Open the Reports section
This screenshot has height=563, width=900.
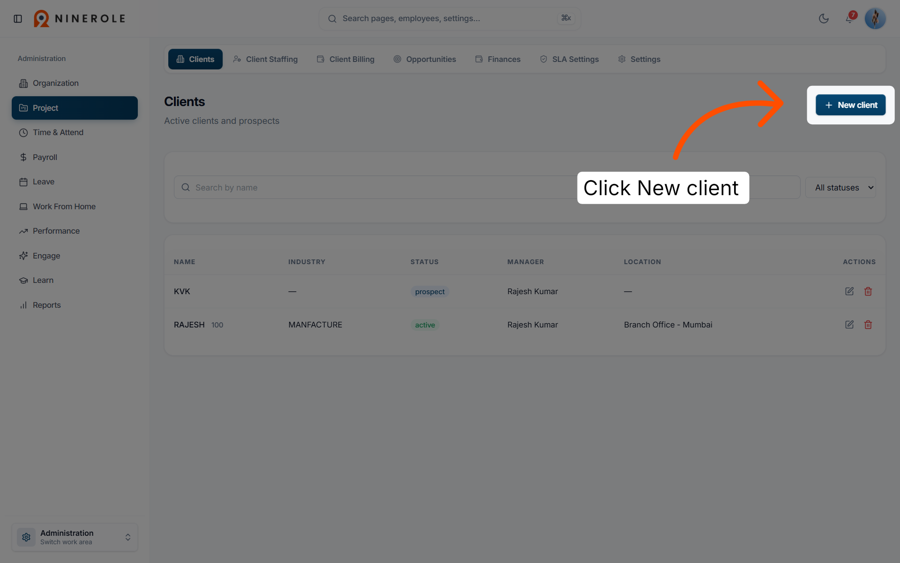click(75, 305)
